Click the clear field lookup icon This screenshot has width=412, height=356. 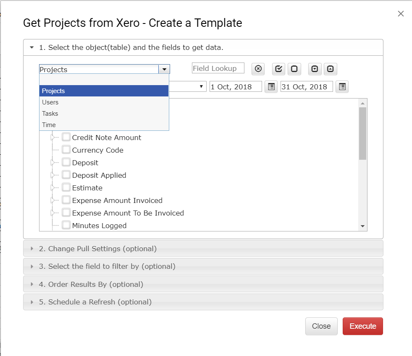258,69
